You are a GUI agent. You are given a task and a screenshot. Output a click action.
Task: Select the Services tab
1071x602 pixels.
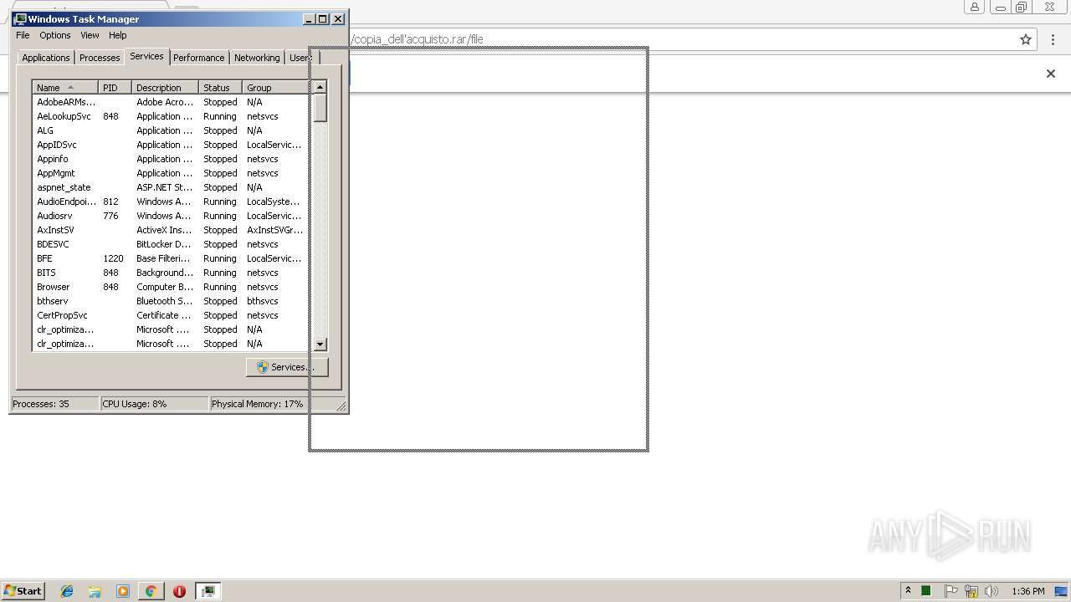coord(146,56)
